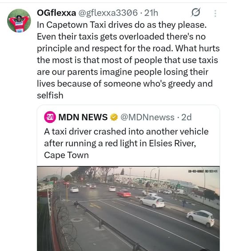Click the red car in the video
The width and height of the screenshot is (227, 251).
(124, 193)
